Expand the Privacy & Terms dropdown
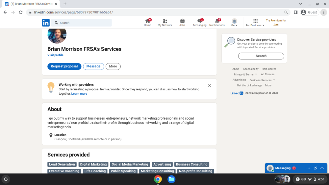329x185 pixels. click(x=245, y=74)
